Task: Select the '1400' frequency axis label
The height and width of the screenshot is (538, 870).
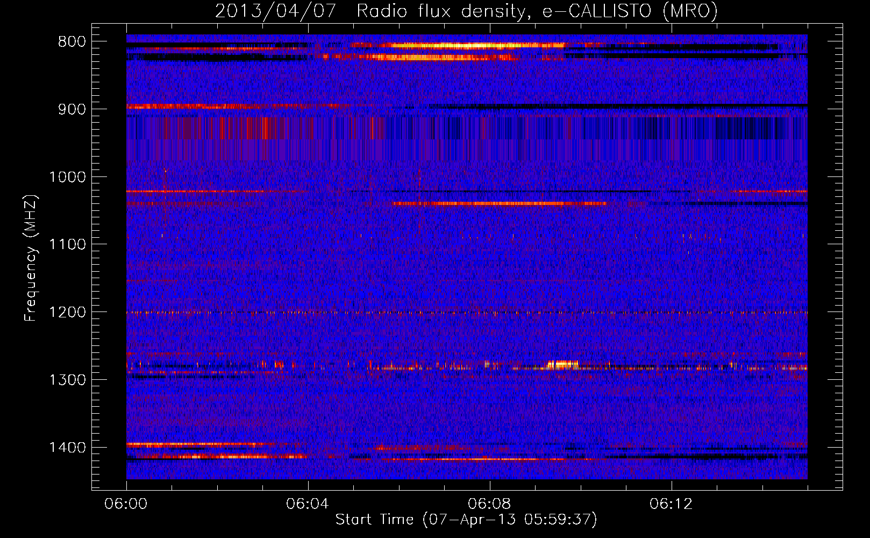Action: tap(68, 448)
